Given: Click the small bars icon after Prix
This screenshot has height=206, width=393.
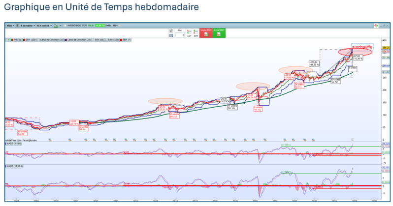Looking at the screenshot, I should coord(20,40).
